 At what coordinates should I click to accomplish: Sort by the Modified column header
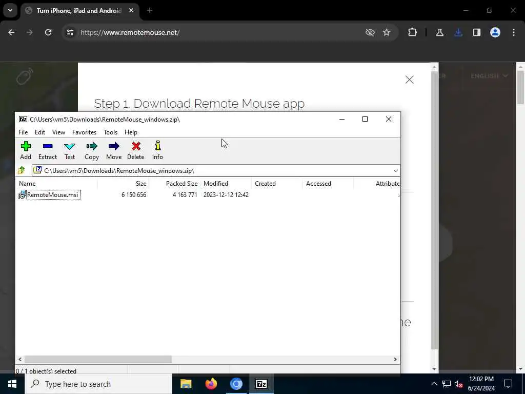(226, 184)
